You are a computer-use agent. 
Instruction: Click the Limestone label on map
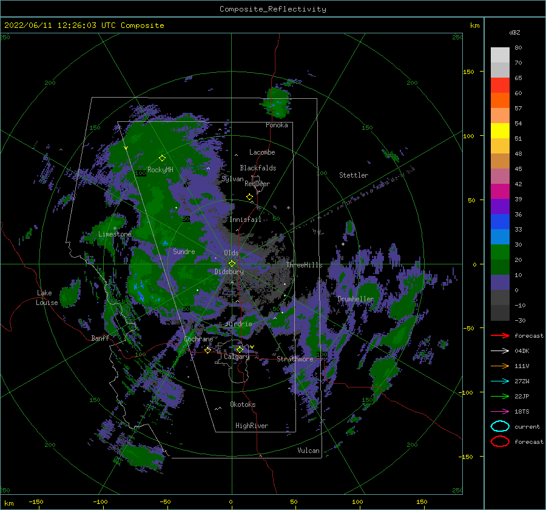click(115, 234)
